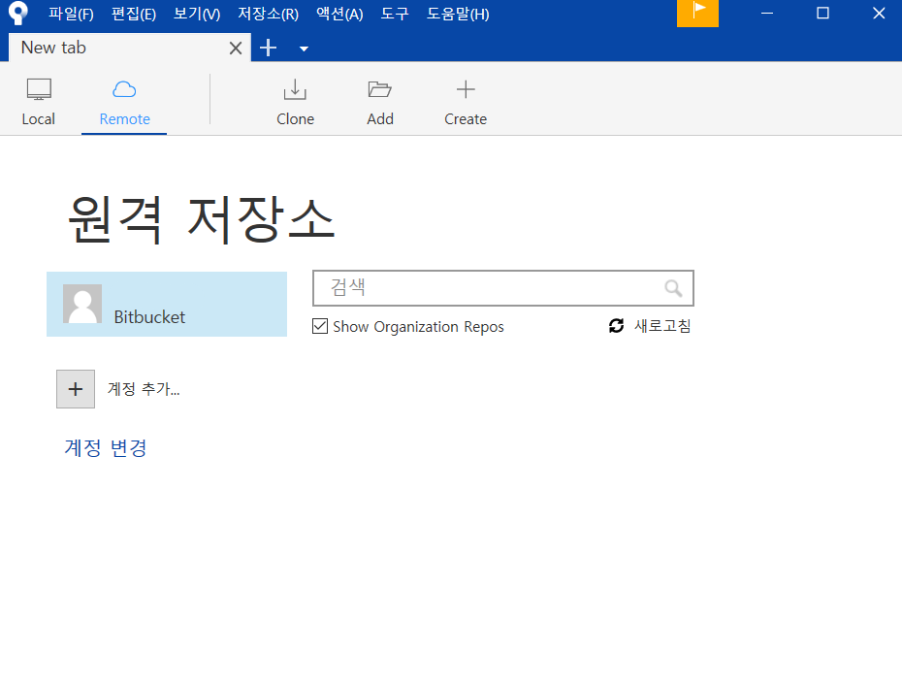The width and height of the screenshot is (902, 685).
Task: Toggle Show Organization Repos checkbox
Action: point(320,326)
